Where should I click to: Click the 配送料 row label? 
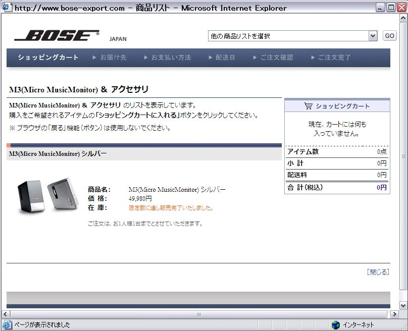click(x=297, y=175)
